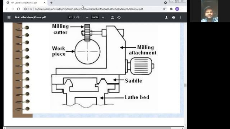Open the Extensions puzzle icon
Image resolution: width=230 pixels, height=129 pixels.
(x=171, y=9)
